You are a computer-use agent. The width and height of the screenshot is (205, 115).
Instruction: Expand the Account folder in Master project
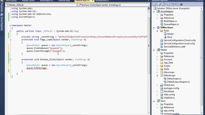pos(157,60)
